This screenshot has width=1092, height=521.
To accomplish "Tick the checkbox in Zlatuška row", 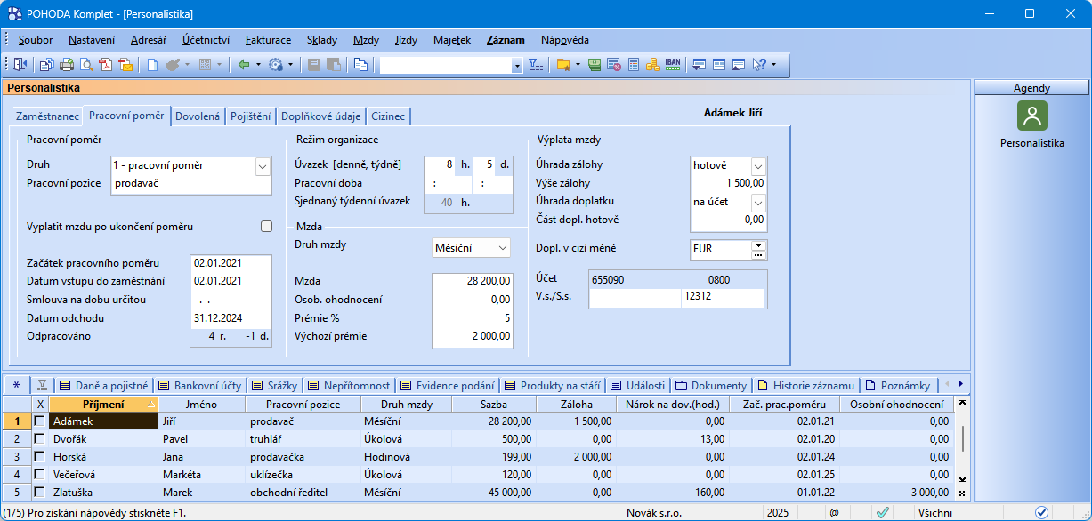I will coord(39,492).
